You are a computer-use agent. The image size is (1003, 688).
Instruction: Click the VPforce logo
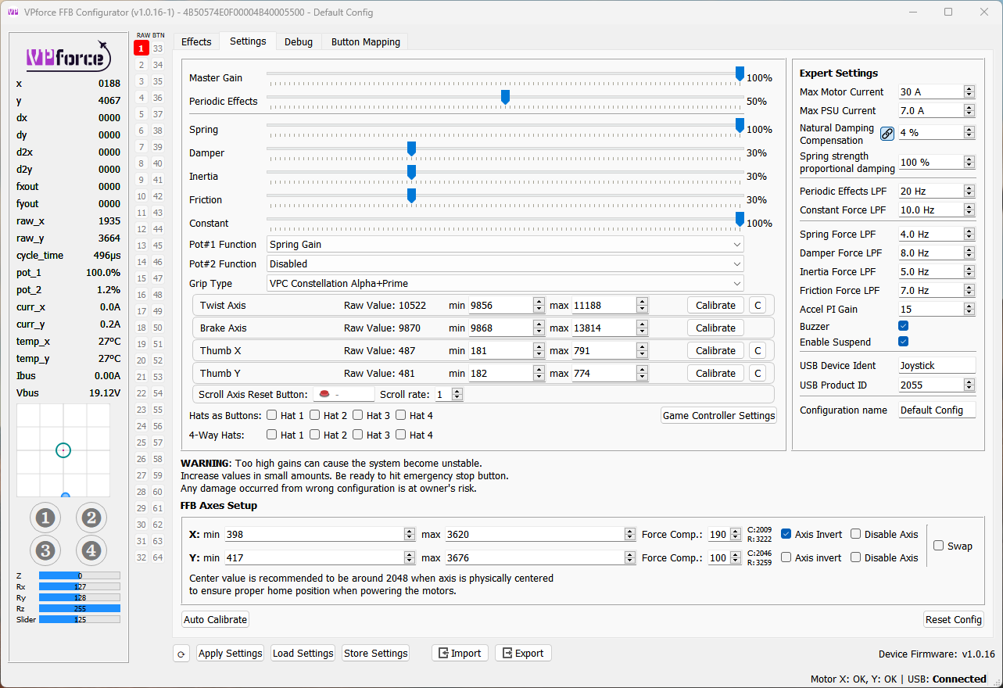pos(68,56)
